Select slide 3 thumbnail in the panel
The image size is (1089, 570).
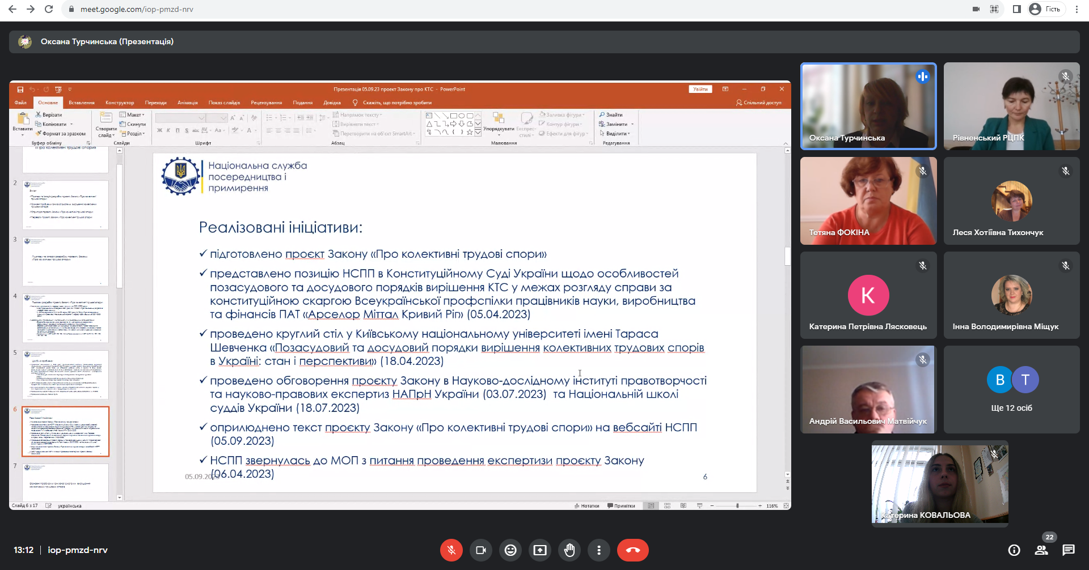click(x=65, y=261)
